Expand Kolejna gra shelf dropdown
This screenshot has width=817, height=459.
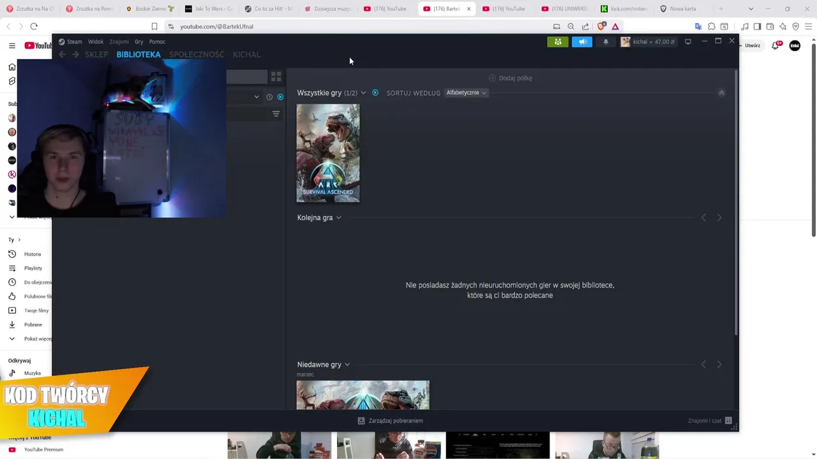coord(338,218)
